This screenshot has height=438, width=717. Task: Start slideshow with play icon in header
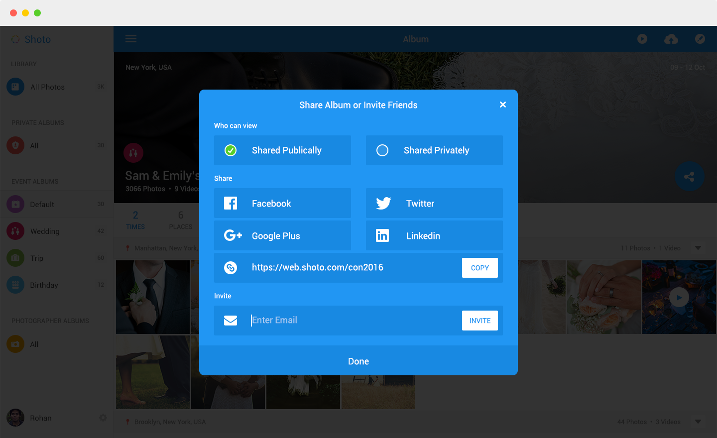pyautogui.click(x=642, y=39)
